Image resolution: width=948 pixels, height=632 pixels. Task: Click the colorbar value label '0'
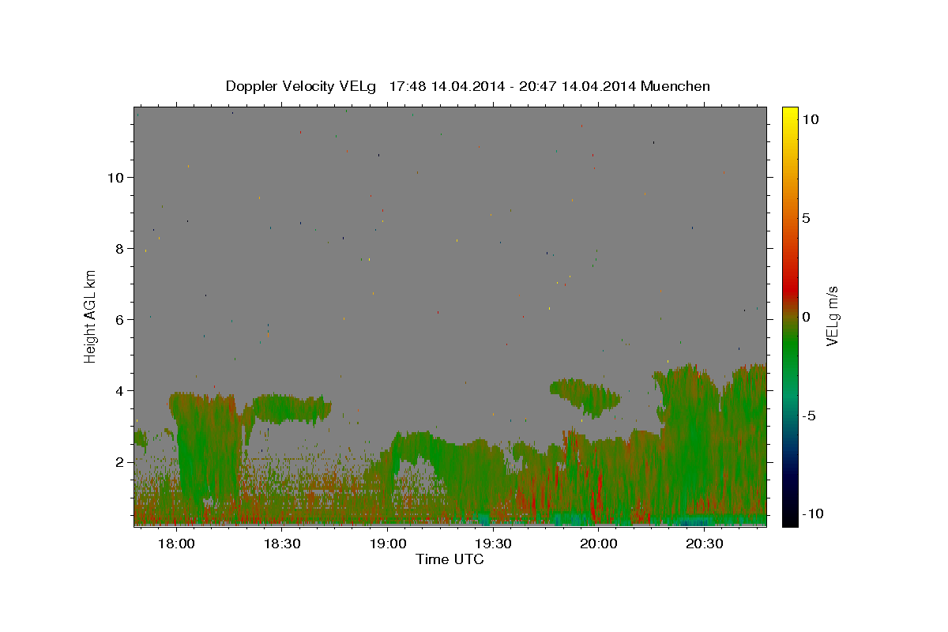click(806, 317)
